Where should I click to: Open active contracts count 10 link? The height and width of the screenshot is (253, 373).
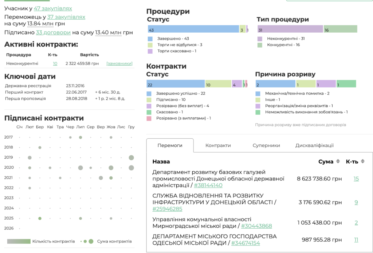[55, 64]
